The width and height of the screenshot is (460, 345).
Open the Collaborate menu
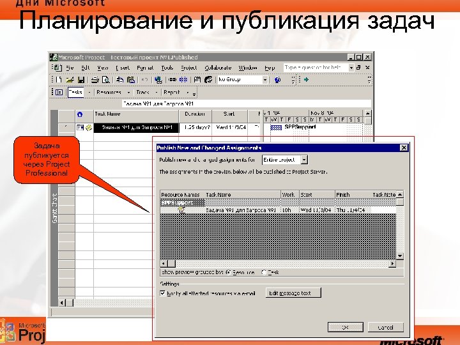[x=218, y=68]
